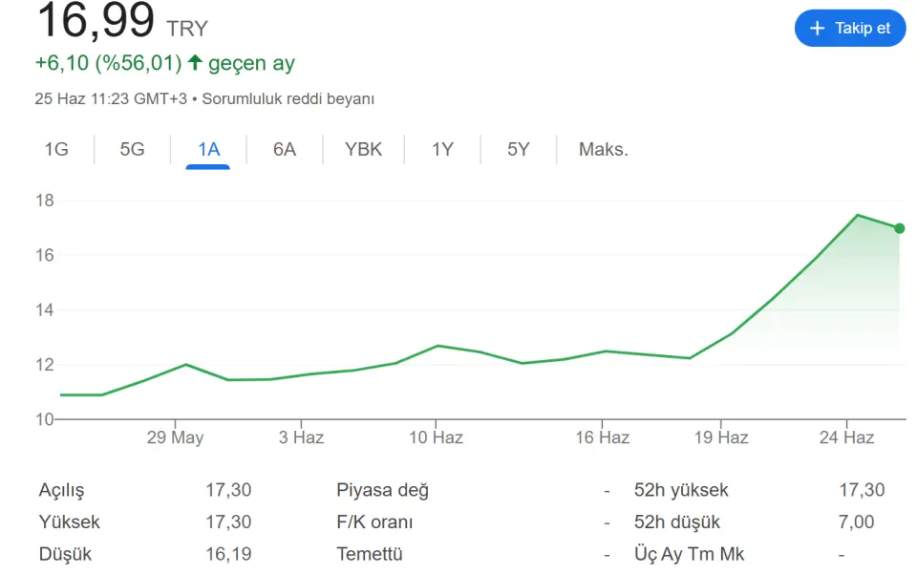Show the Maks. full history chart

coord(604,149)
